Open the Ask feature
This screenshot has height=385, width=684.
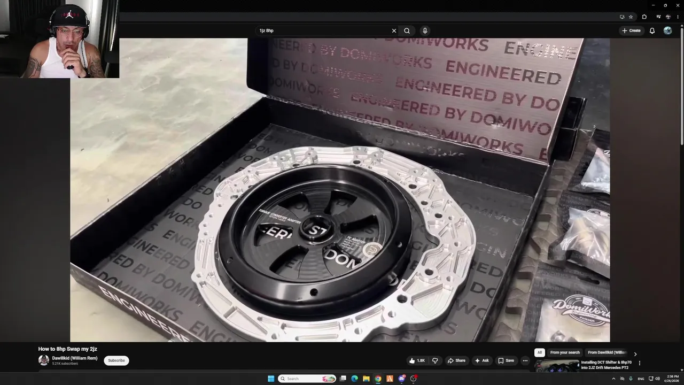pos(481,360)
